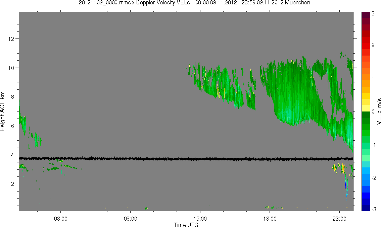This screenshot has height=227, width=381.
Task: Click the height tick label "4"
Action: (13, 155)
